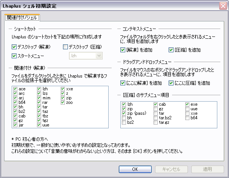Toggle the xxe association checkbox
229x178 pixels.
[63, 89]
